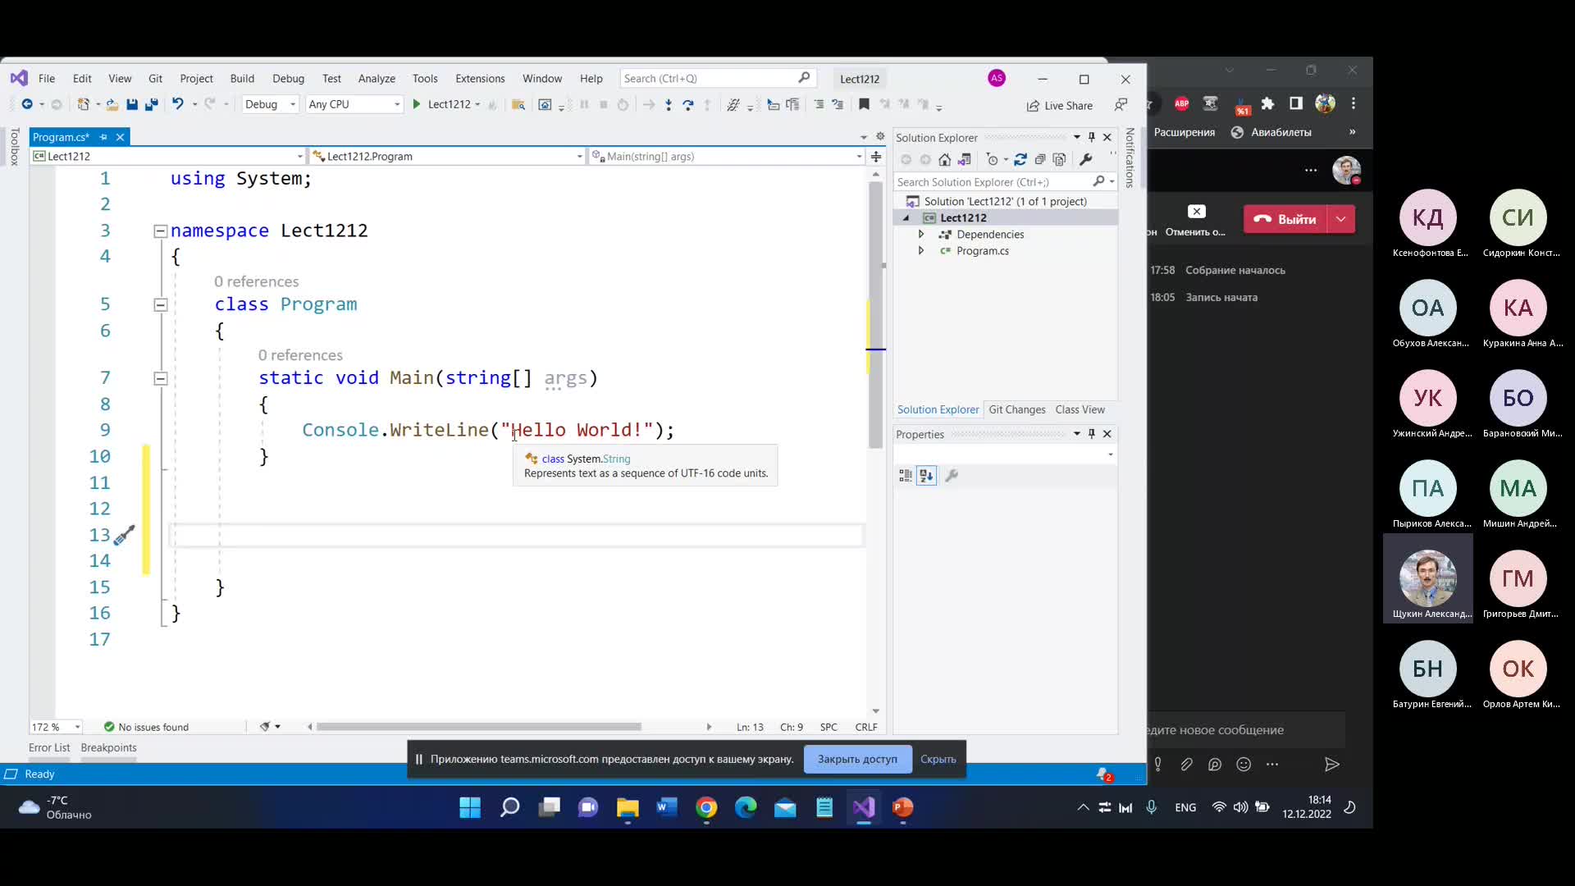Open the Build menu
This screenshot has width=1575, height=886.
[x=242, y=79]
